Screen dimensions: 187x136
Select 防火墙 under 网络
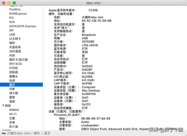[13, 126]
